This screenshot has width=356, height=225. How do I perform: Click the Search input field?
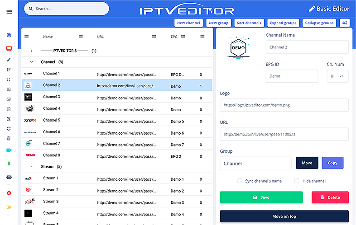(x=67, y=9)
